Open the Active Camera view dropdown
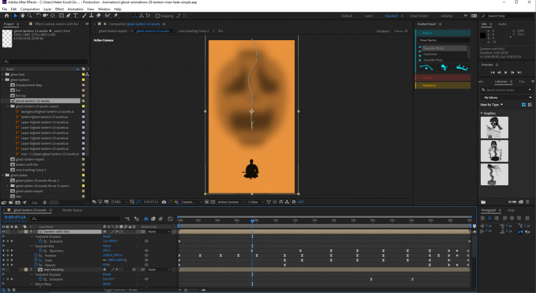 (x=230, y=202)
